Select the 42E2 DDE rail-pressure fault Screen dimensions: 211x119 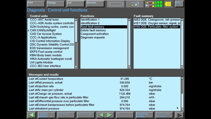[157, 20]
